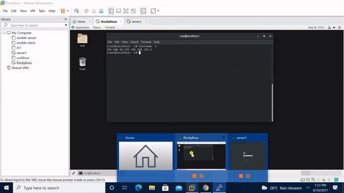Show hidden tray icons chevron
The width and height of the screenshot is (344, 193).
(x=308, y=188)
